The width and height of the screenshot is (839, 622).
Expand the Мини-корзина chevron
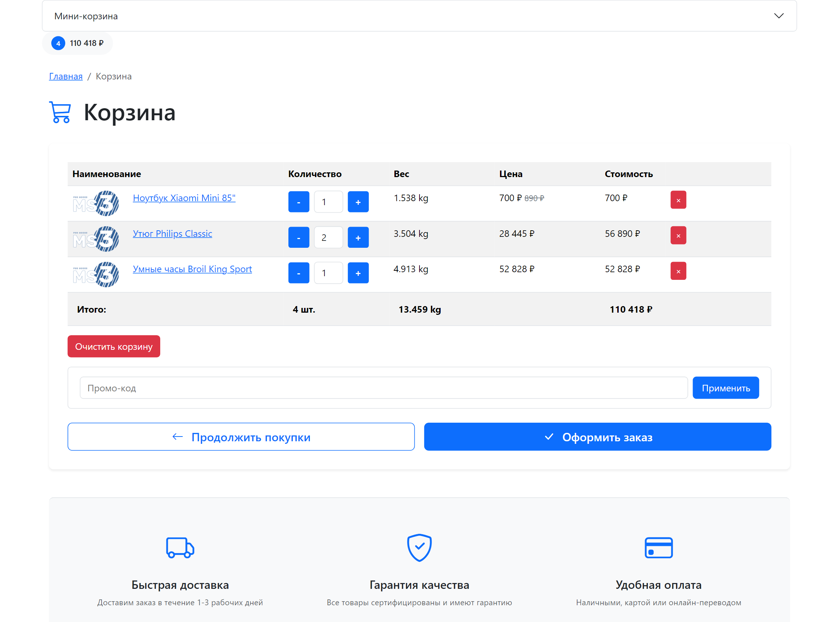(x=779, y=16)
